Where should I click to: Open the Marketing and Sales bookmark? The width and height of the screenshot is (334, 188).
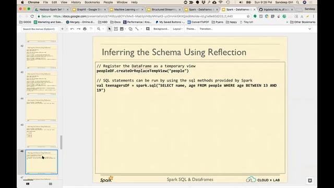(48, 22)
